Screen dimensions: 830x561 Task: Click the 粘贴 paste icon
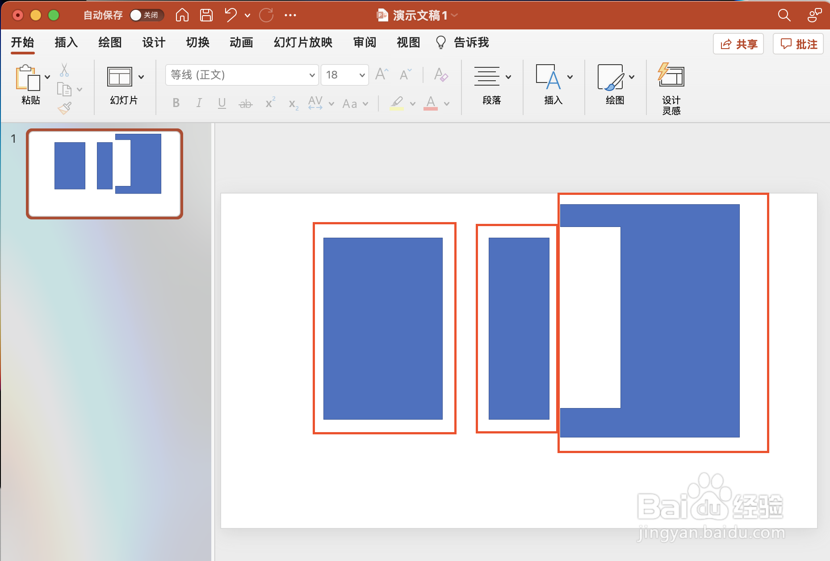tap(28, 78)
